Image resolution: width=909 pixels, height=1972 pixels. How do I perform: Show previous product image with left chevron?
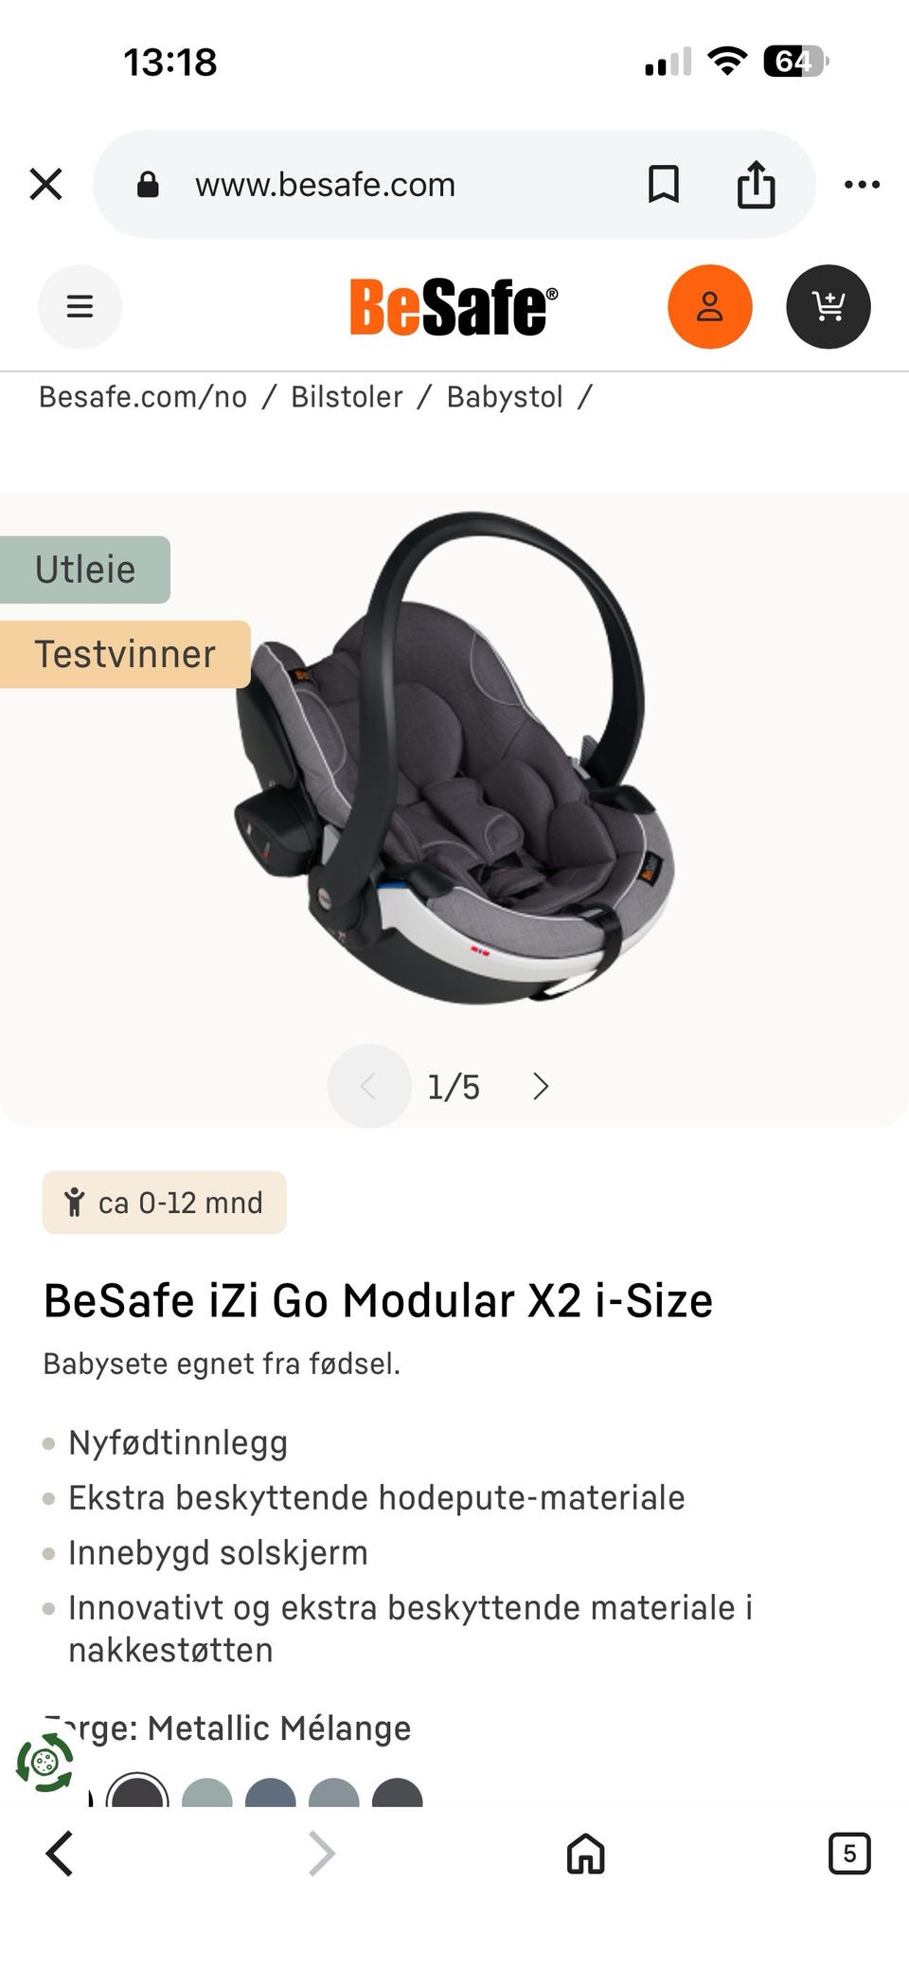pos(369,1086)
